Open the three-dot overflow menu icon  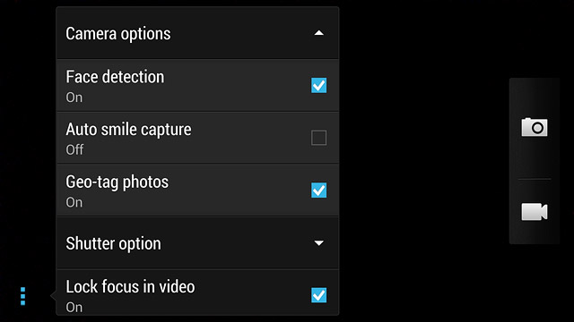(x=22, y=296)
